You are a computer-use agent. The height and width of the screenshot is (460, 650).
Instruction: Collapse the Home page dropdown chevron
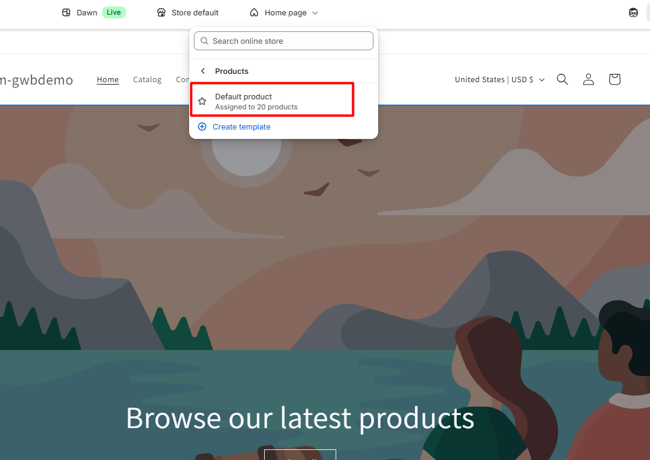tap(315, 12)
